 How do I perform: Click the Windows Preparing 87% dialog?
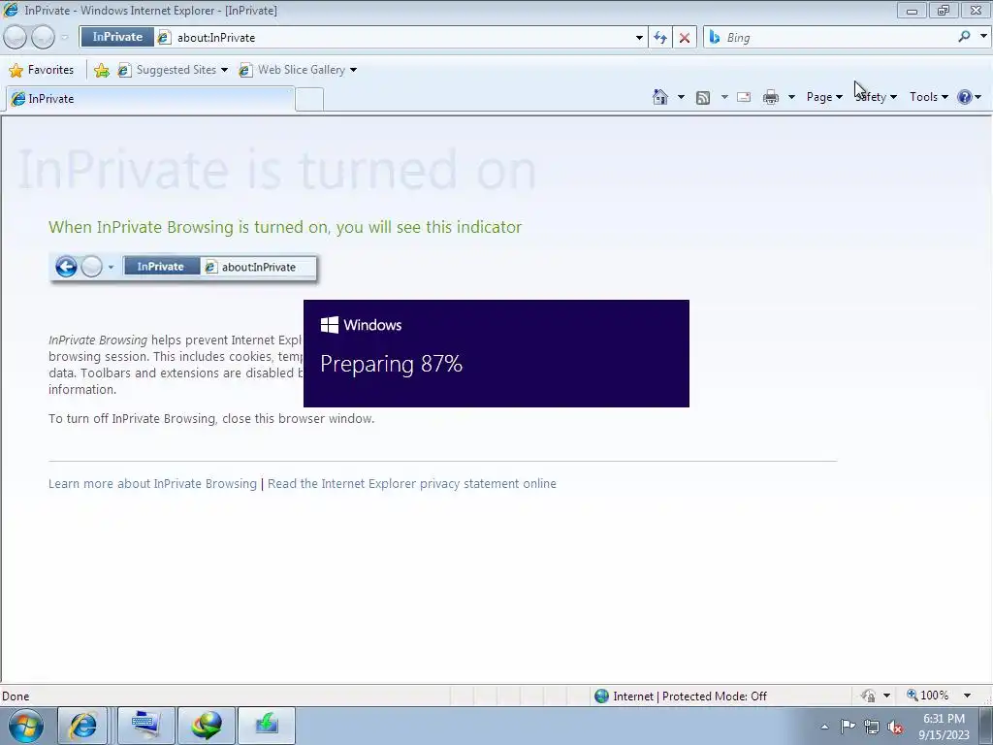(x=496, y=353)
